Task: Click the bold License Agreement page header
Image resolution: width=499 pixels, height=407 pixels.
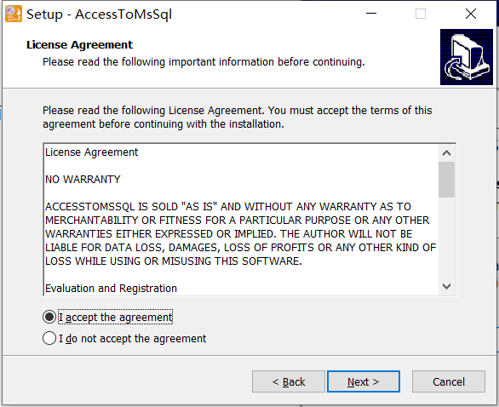Action: coord(79,45)
